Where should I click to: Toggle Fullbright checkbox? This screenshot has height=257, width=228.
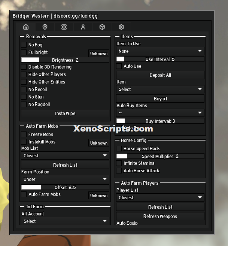24,52
